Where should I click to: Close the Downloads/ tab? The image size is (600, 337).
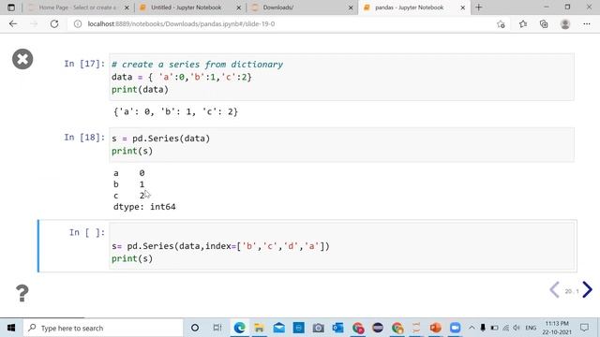coord(351,7)
